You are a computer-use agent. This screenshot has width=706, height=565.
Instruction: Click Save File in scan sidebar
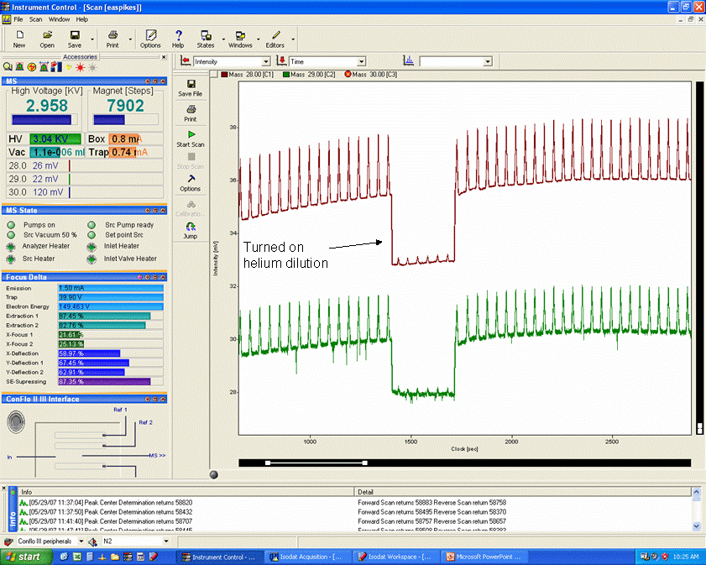click(191, 88)
